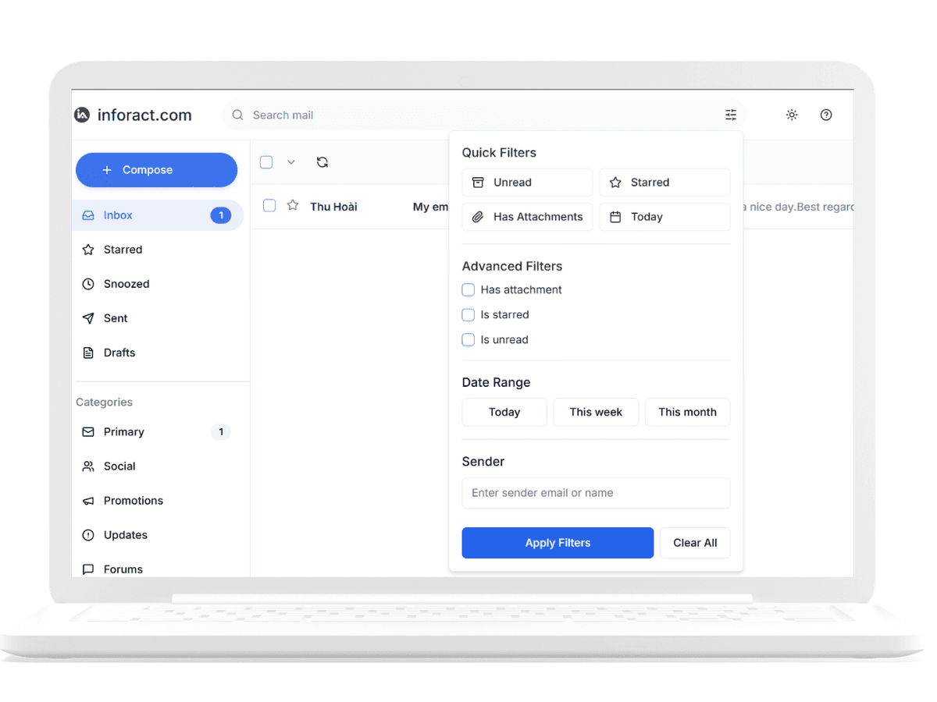Open the Snoozed folder clock icon
The height and width of the screenshot is (702, 937).
tap(88, 283)
